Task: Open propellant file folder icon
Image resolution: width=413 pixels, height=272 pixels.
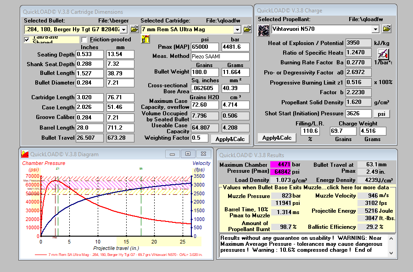Action: pos(386,29)
